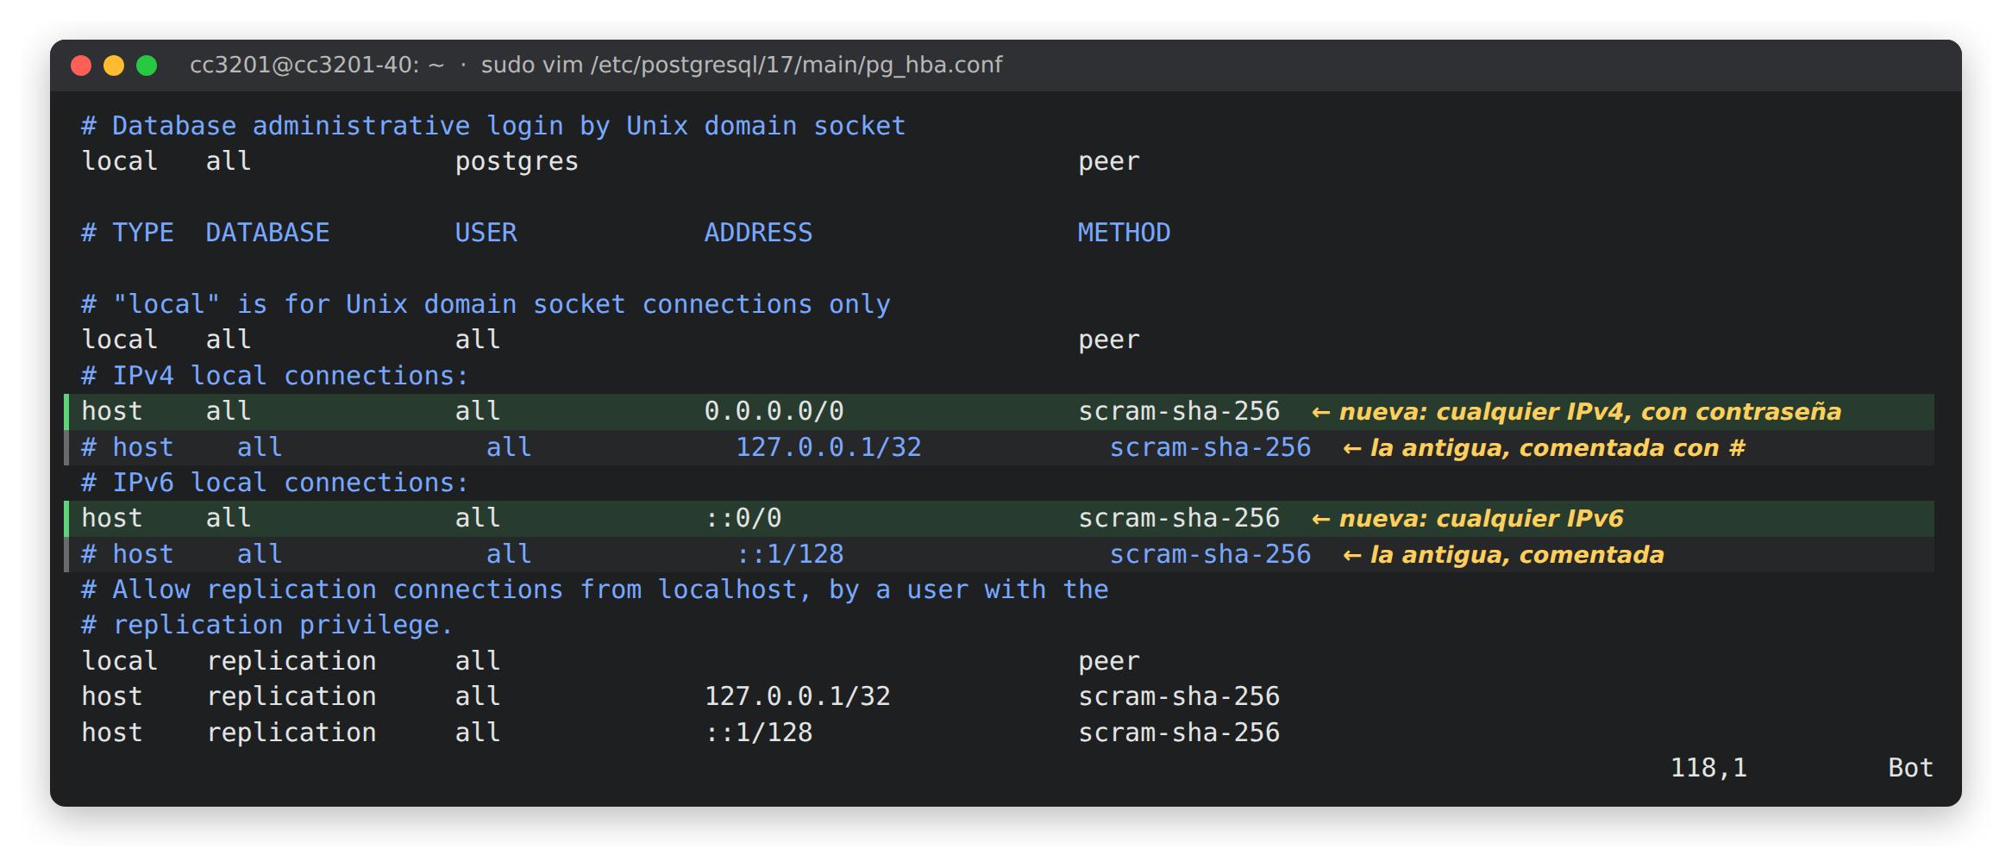Image resolution: width=2012 pixels, height=867 pixels.
Task: Click the 'ADDRESS' column header comment
Action: [758, 233]
